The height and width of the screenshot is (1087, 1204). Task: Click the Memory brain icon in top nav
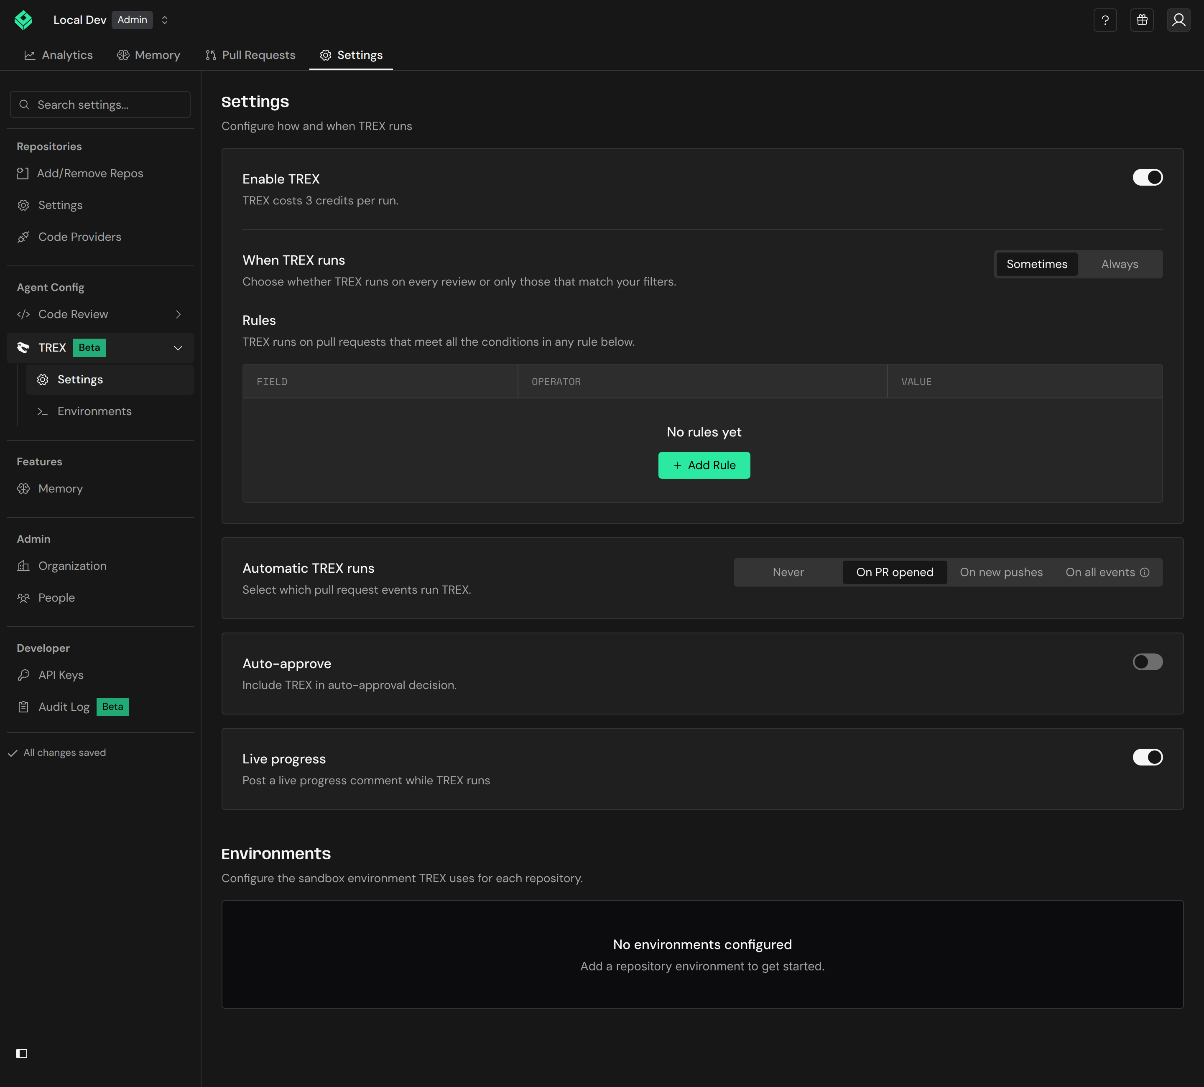coord(123,55)
